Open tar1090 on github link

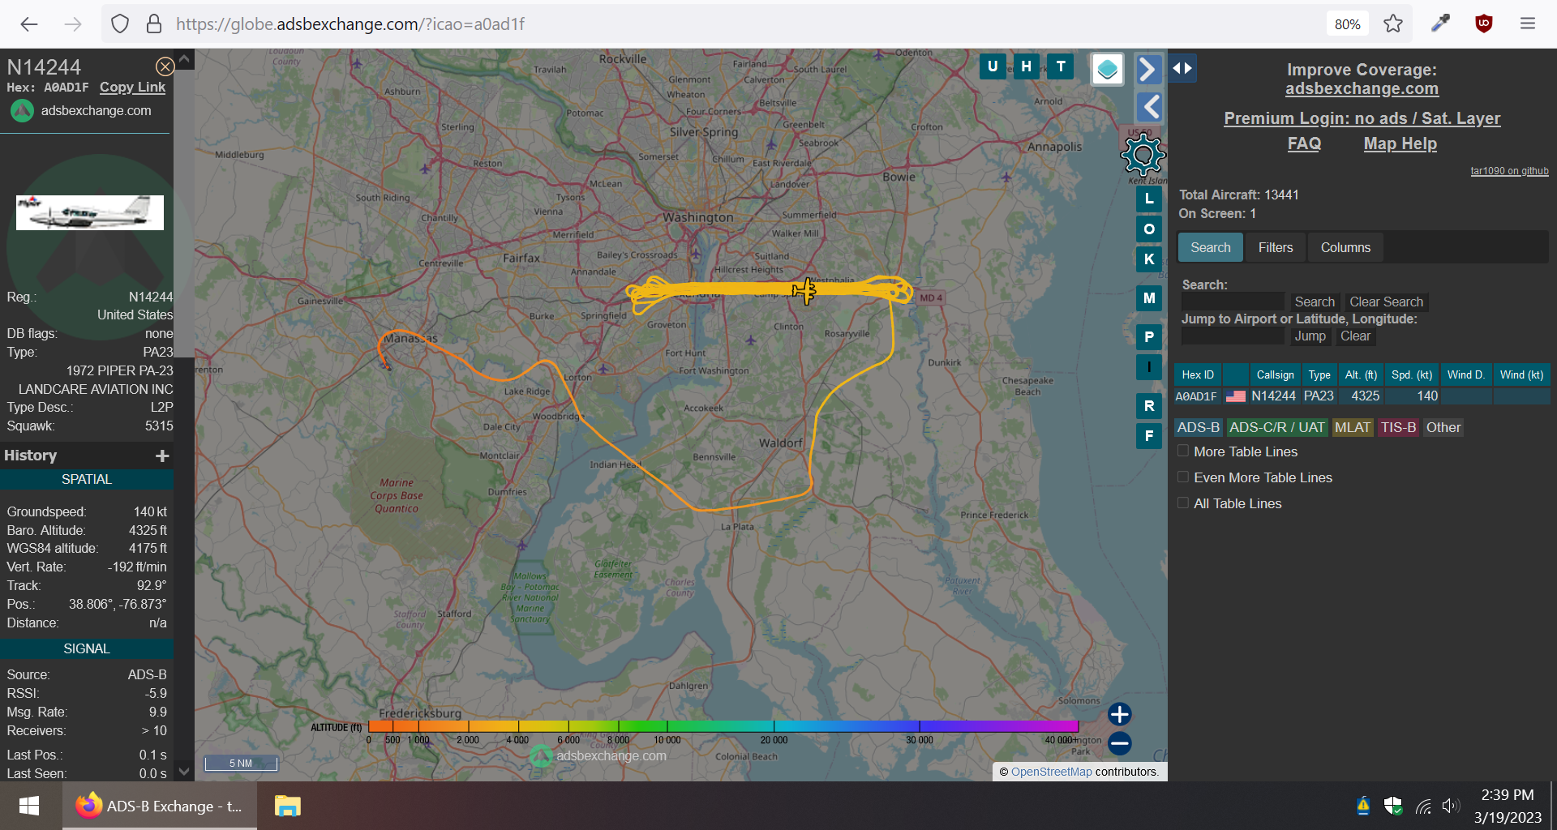pos(1509,171)
